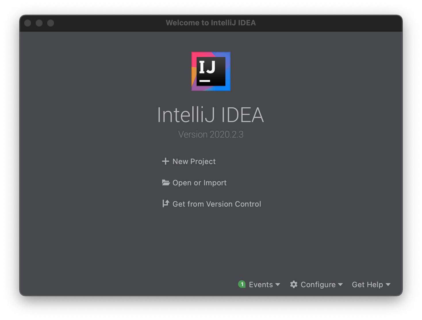Click the IntelliJ IDEA logo
Screen dimensions: 422x320
pyautogui.click(x=211, y=71)
